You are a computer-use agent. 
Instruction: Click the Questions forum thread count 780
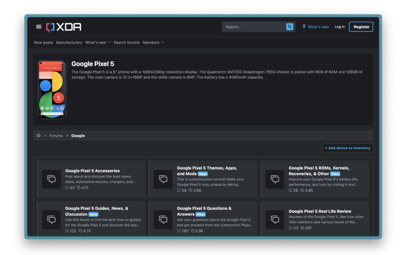click(x=183, y=231)
